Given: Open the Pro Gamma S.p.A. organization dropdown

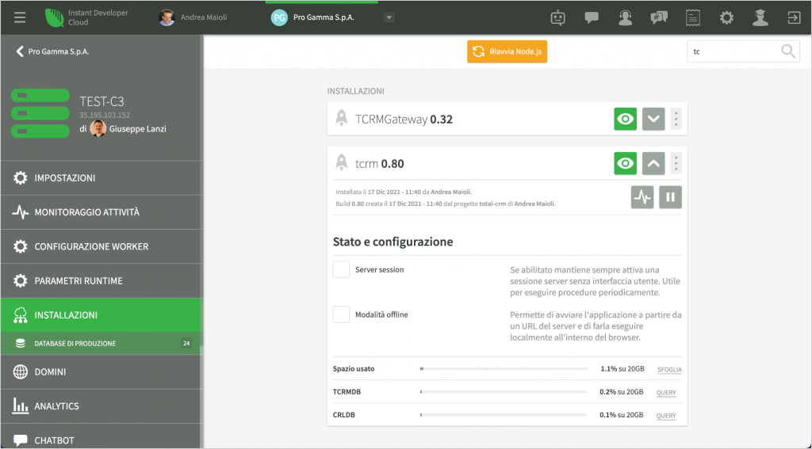Looking at the screenshot, I should (389, 17).
